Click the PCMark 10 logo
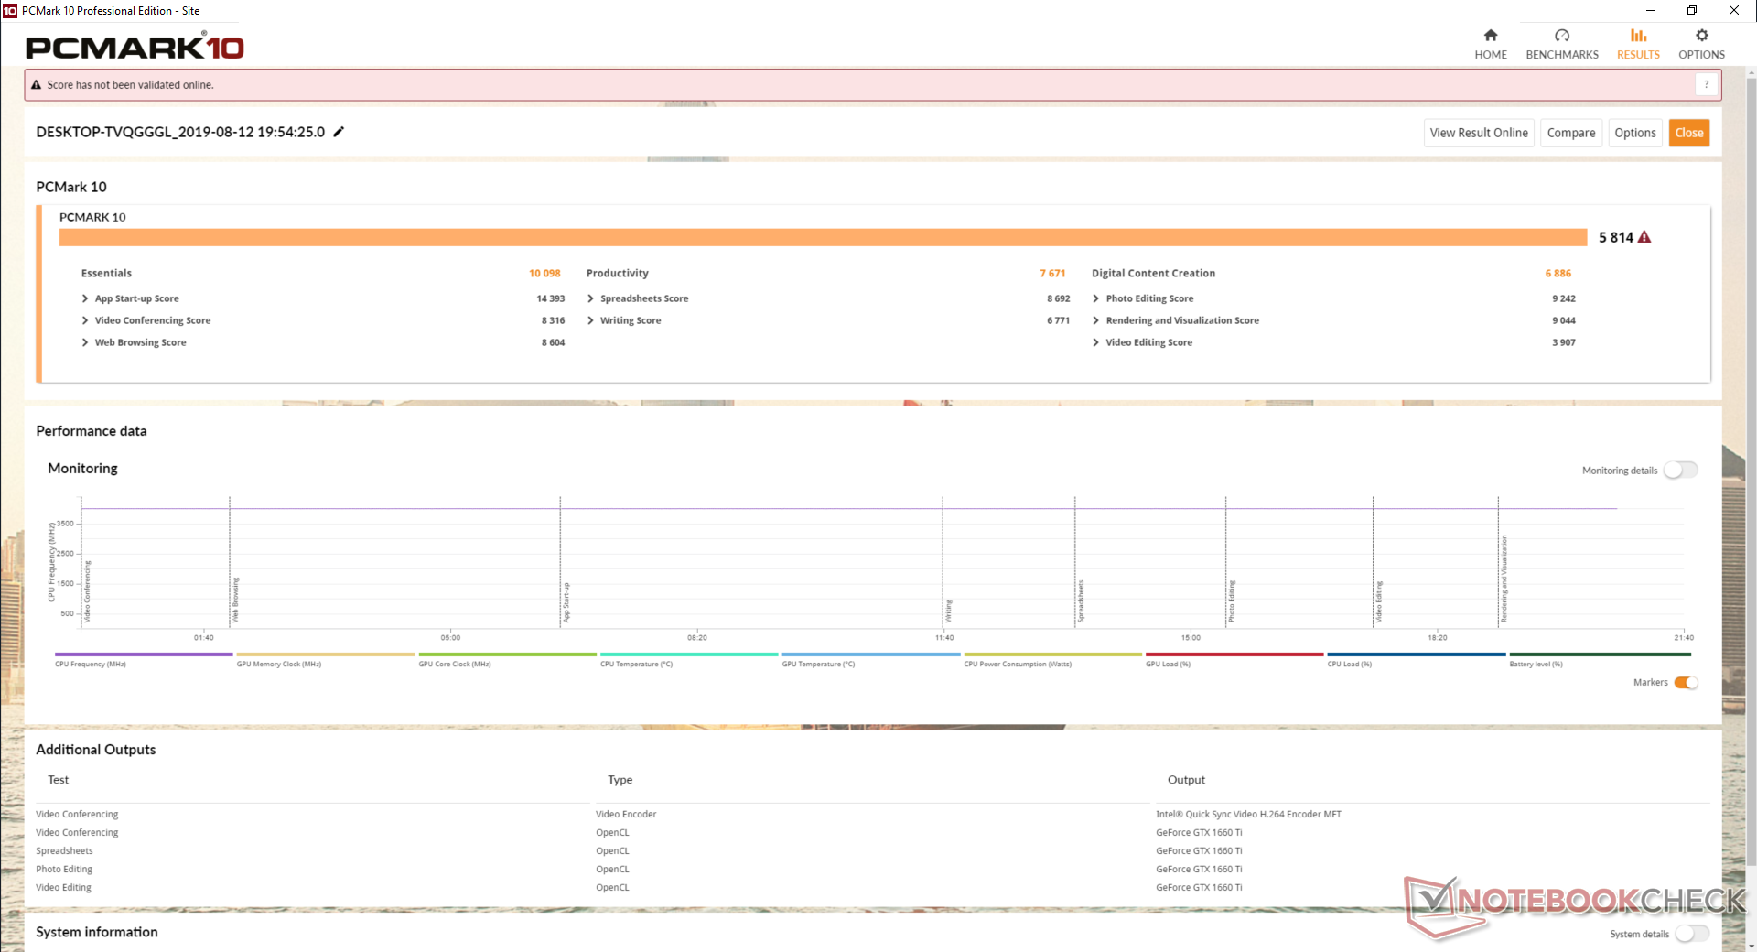The width and height of the screenshot is (1757, 952). point(135,47)
